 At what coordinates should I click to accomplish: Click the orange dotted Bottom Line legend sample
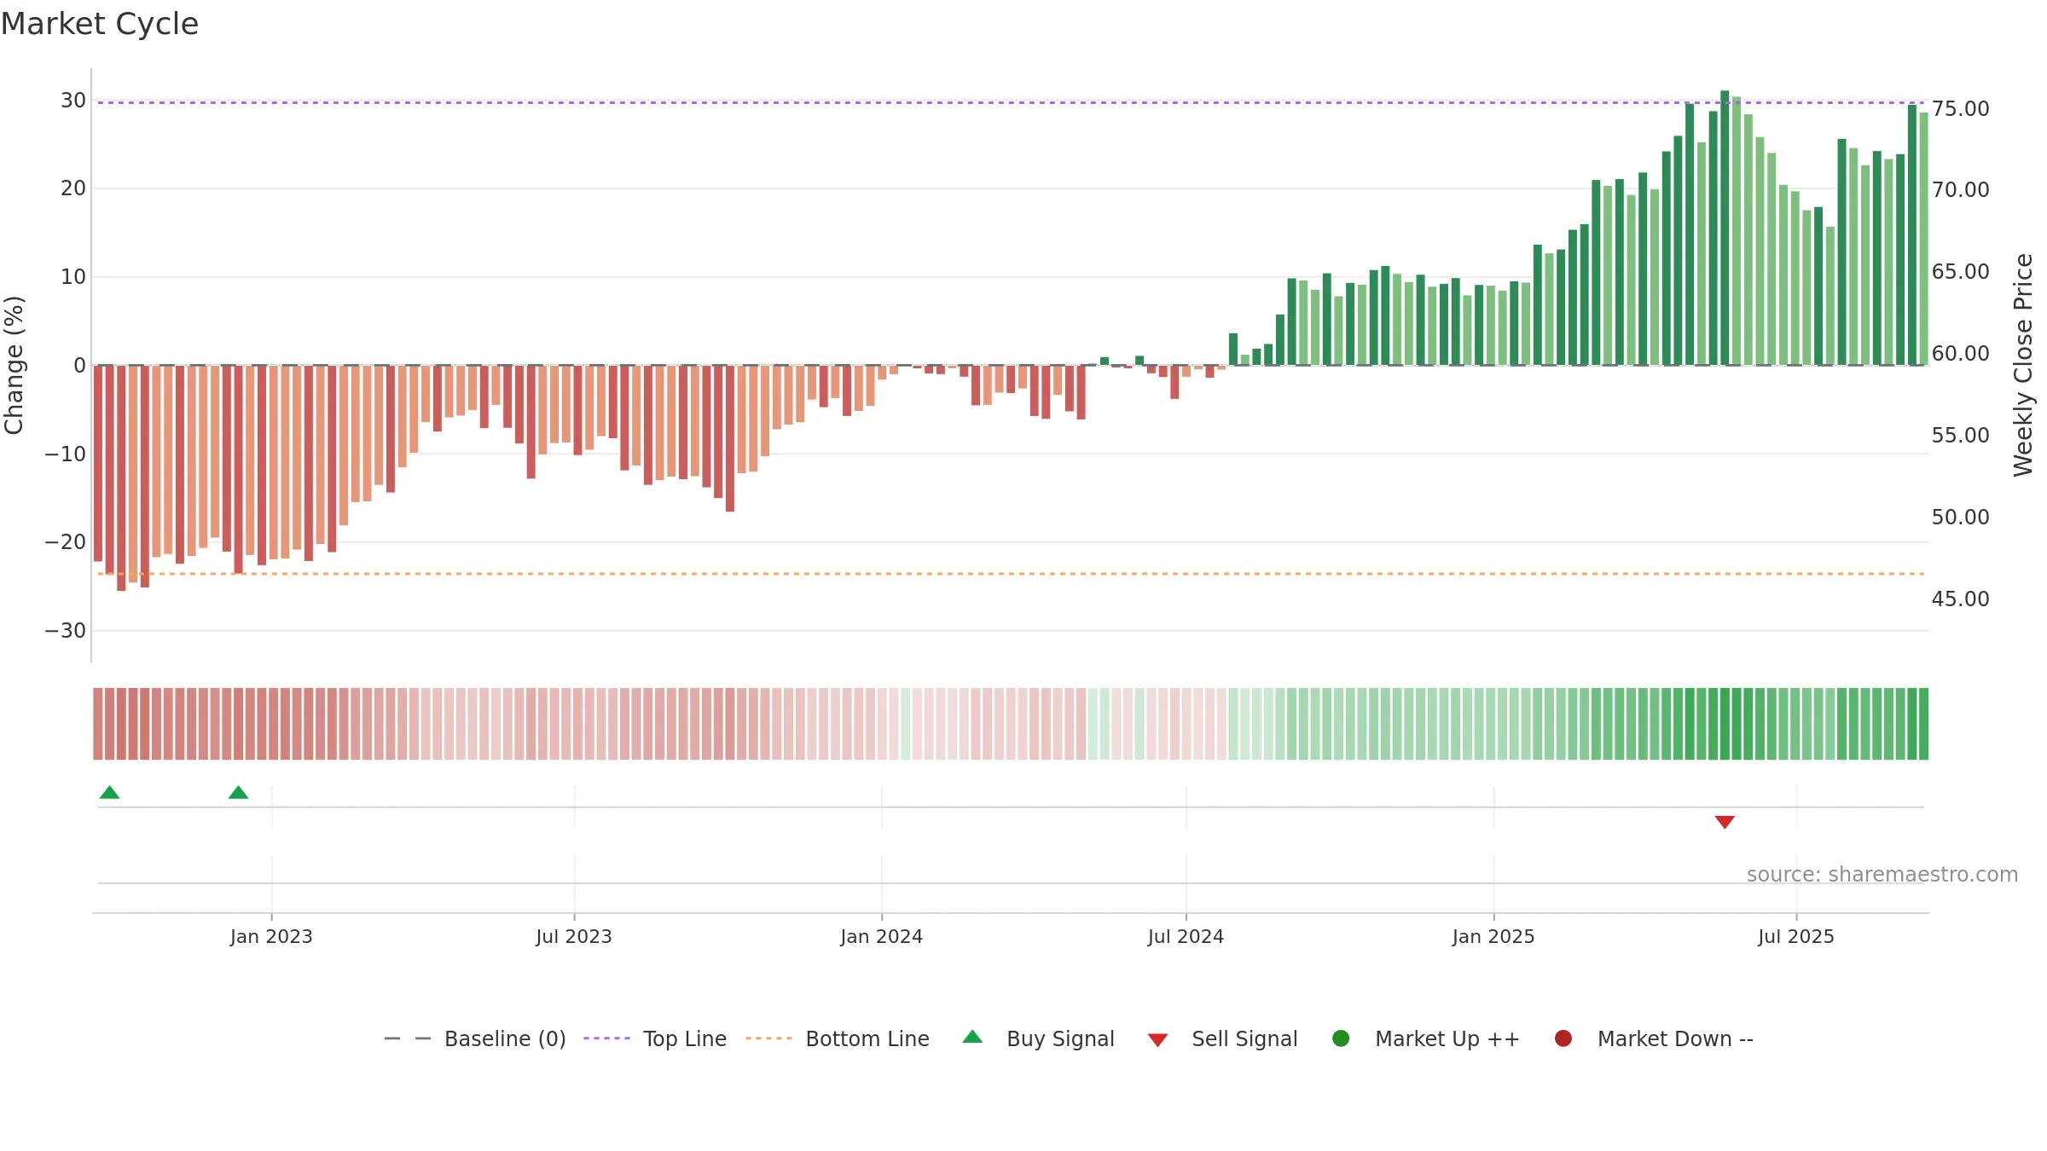point(768,1038)
